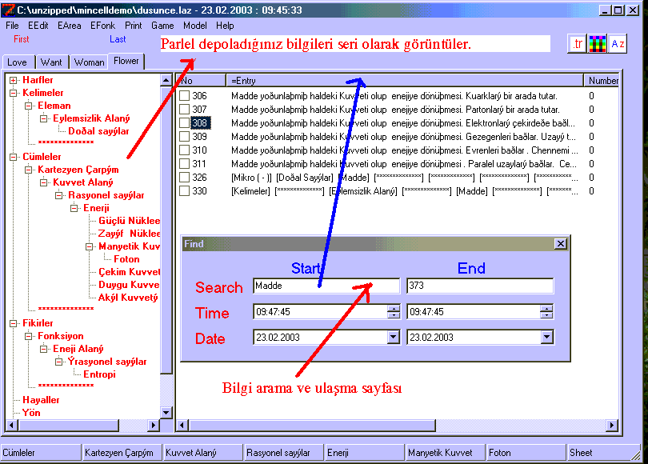Sort by the =Entry column header
648x464 pixels.
click(x=405, y=81)
